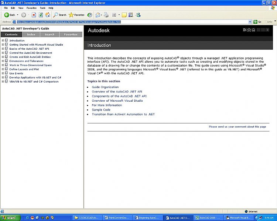277x221 pixels.
Task: Switch to AutoCAD 2008 taskbar window
Action: point(208,218)
